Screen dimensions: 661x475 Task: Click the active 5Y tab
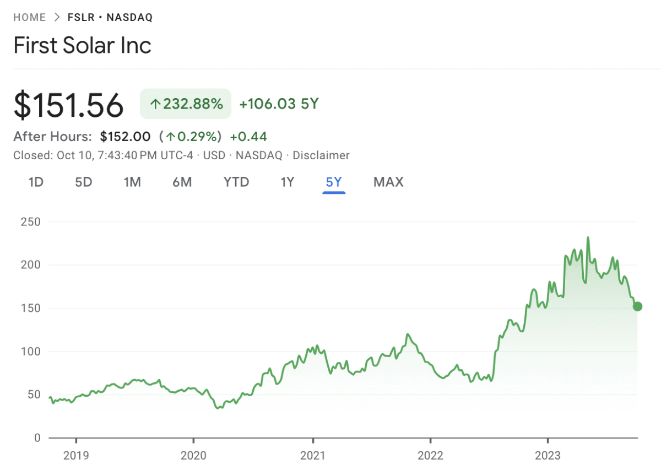pyautogui.click(x=334, y=182)
